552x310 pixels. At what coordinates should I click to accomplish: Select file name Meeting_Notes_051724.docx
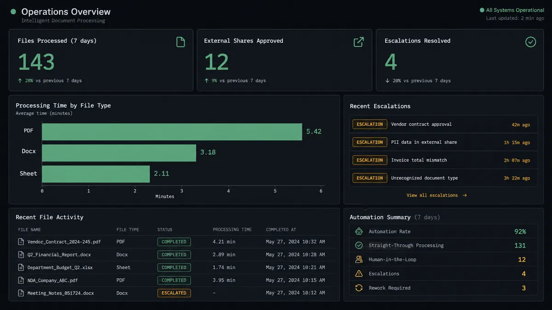(x=61, y=293)
